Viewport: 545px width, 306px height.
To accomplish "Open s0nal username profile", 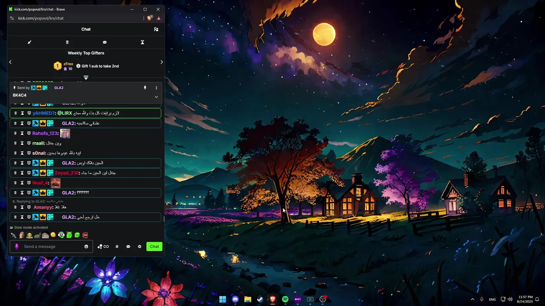I will 39,153.
